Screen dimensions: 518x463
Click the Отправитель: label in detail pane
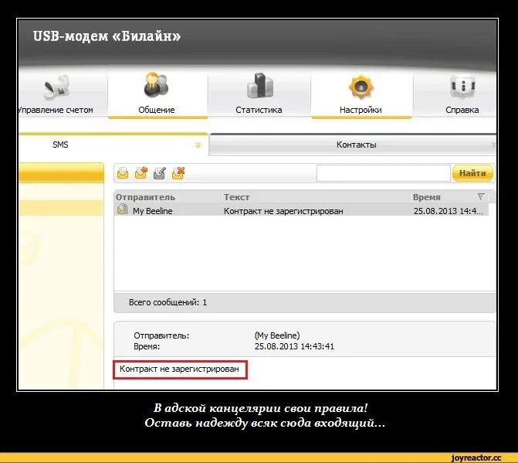click(161, 335)
